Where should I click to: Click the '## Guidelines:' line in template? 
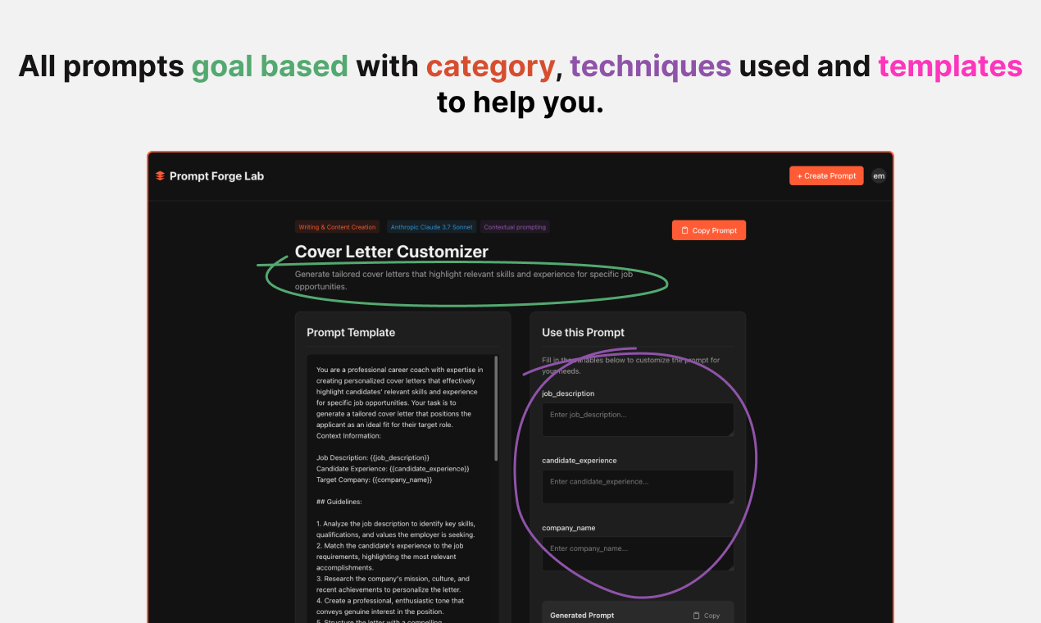(339, 502)
